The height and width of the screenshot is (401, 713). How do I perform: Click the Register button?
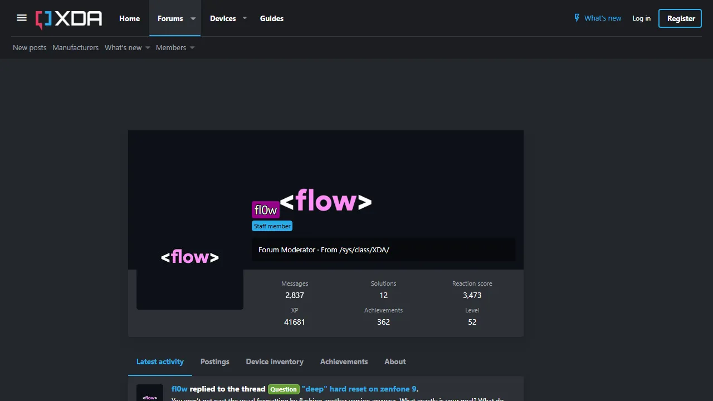click(680, 18)
